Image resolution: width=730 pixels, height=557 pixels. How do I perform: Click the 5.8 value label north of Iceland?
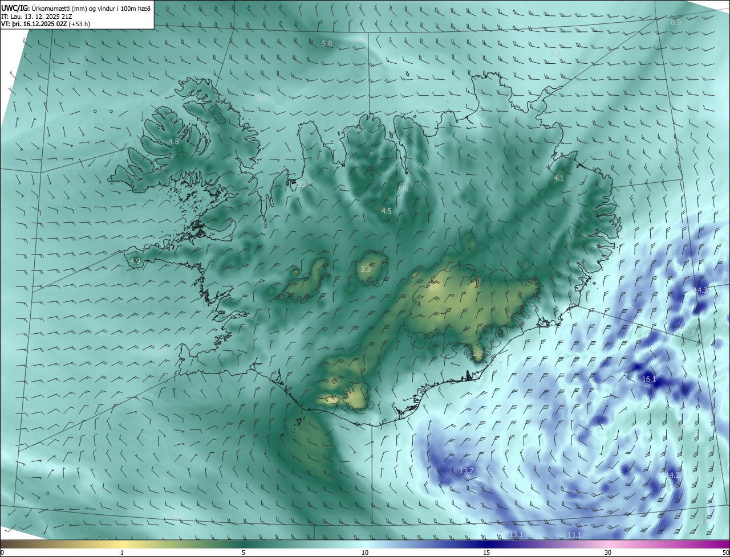tap(327, 43)
